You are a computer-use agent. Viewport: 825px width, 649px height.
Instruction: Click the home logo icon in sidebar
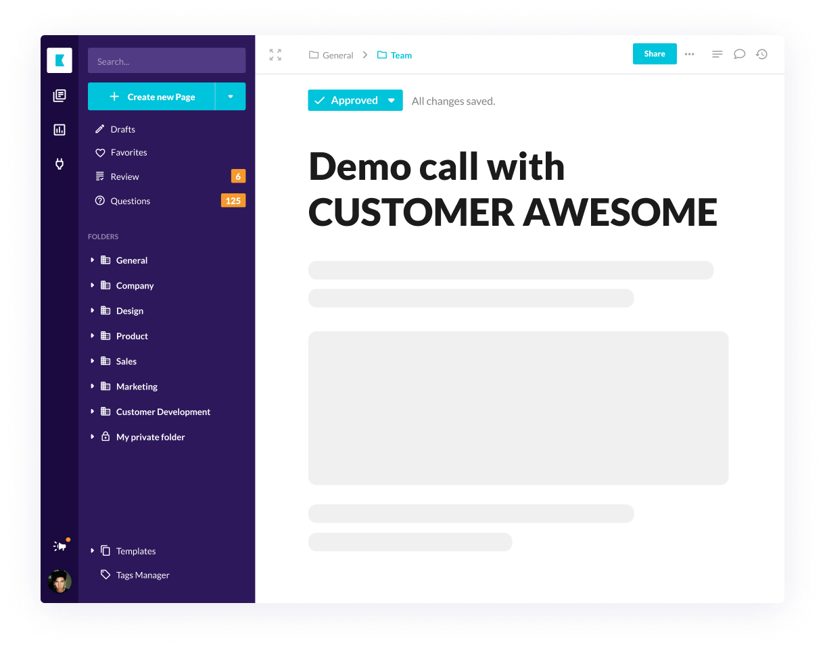(60, 61)
